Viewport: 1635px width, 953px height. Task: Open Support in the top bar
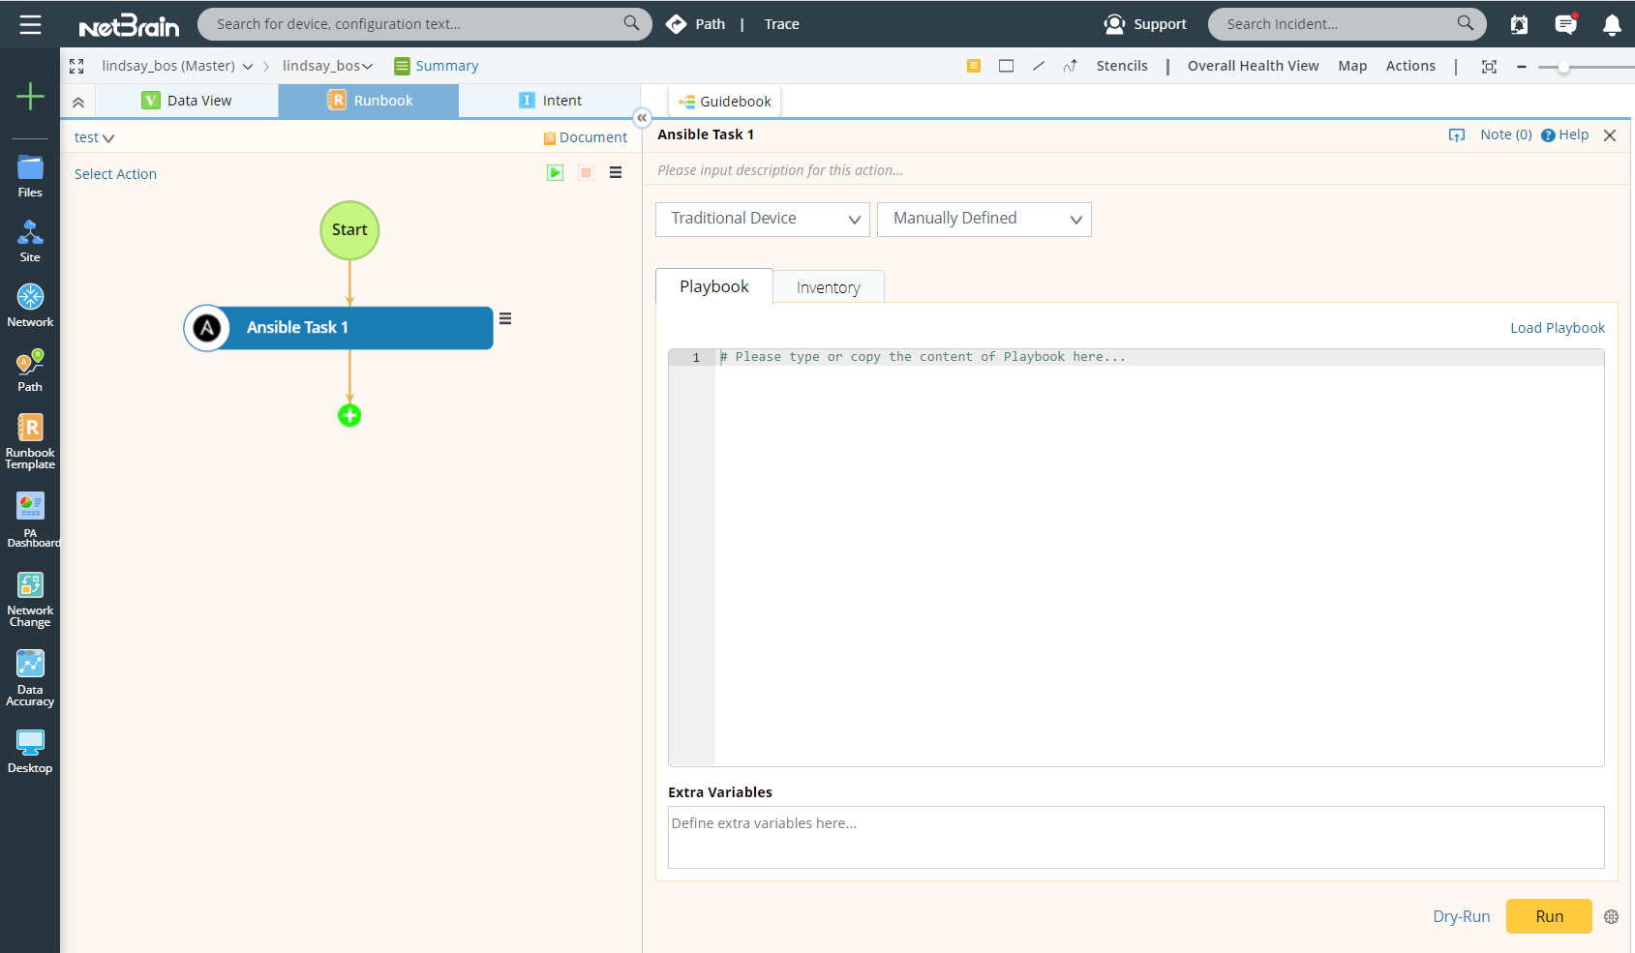(1145, 24)
